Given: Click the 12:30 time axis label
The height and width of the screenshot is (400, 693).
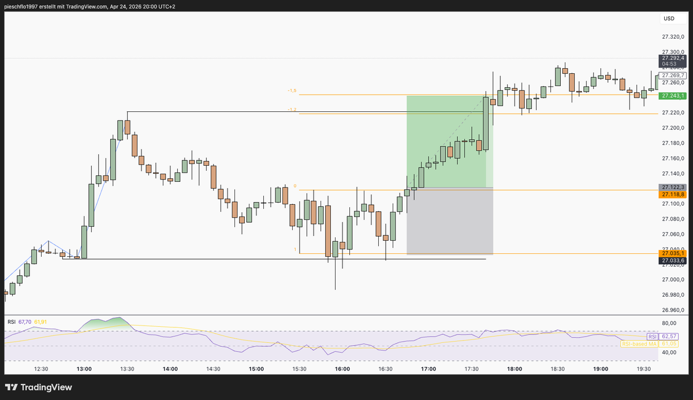Looking at the screenshot, I should tap(41, 369).
